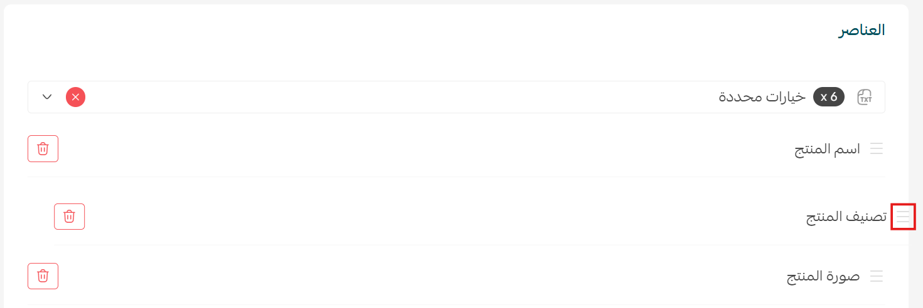The image size is (923, 308).
Task: Expand the خيارات محددة dropdown chevron
Action: pyautogui.click(x=47, y=97)
